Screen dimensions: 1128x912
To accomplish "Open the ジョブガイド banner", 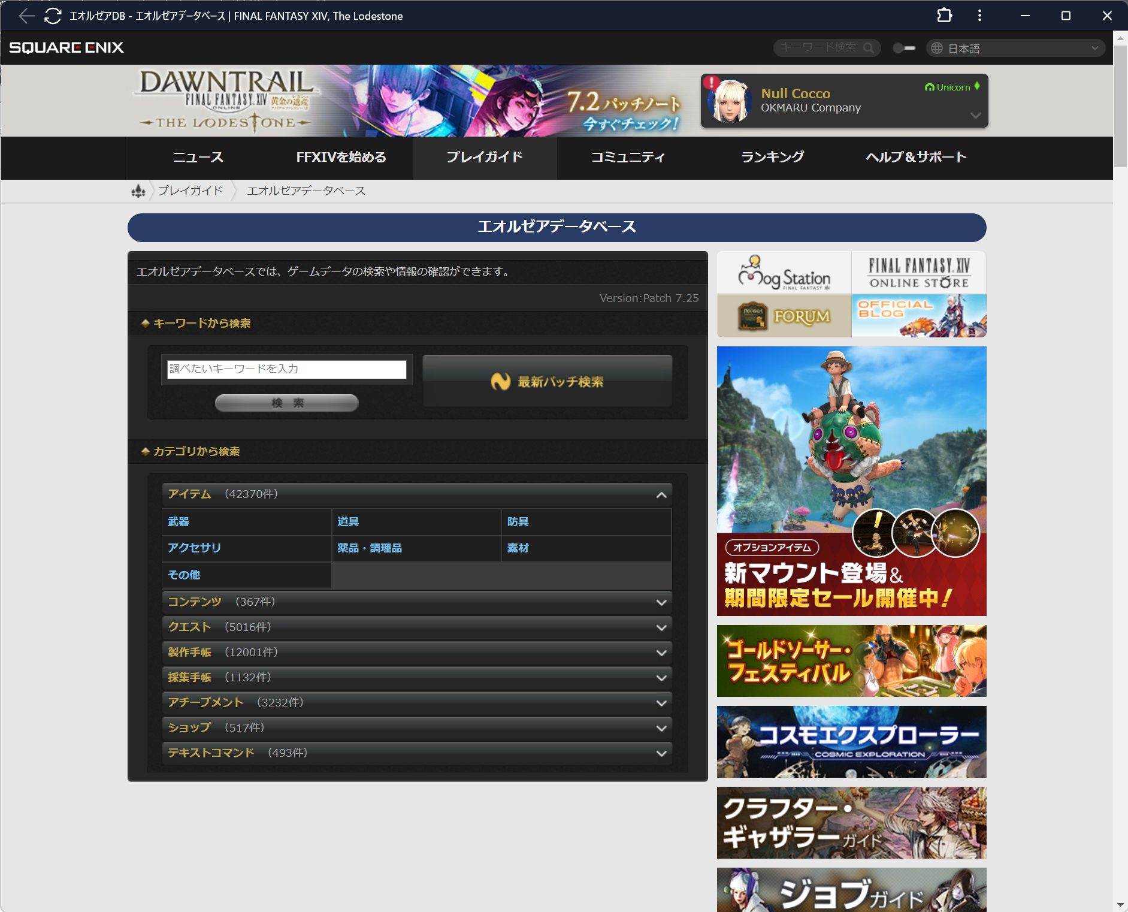I will 851,890.
